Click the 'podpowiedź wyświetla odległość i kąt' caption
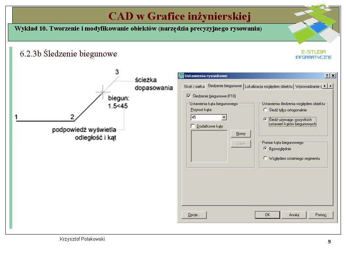The image size is (346, 259). pos(84,134)
